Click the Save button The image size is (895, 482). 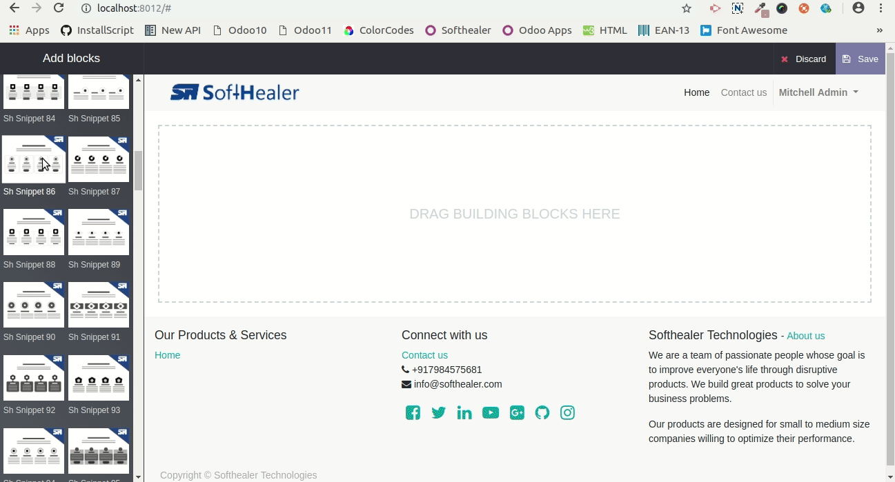[860, 59]
